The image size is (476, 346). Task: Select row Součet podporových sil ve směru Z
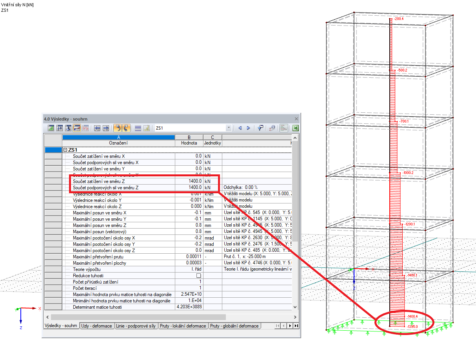pyautogui.click(x=169, y=187)
